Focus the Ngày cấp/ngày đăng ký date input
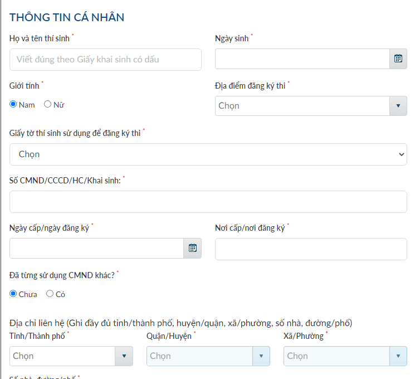415x379 pixels. [96, 248]
